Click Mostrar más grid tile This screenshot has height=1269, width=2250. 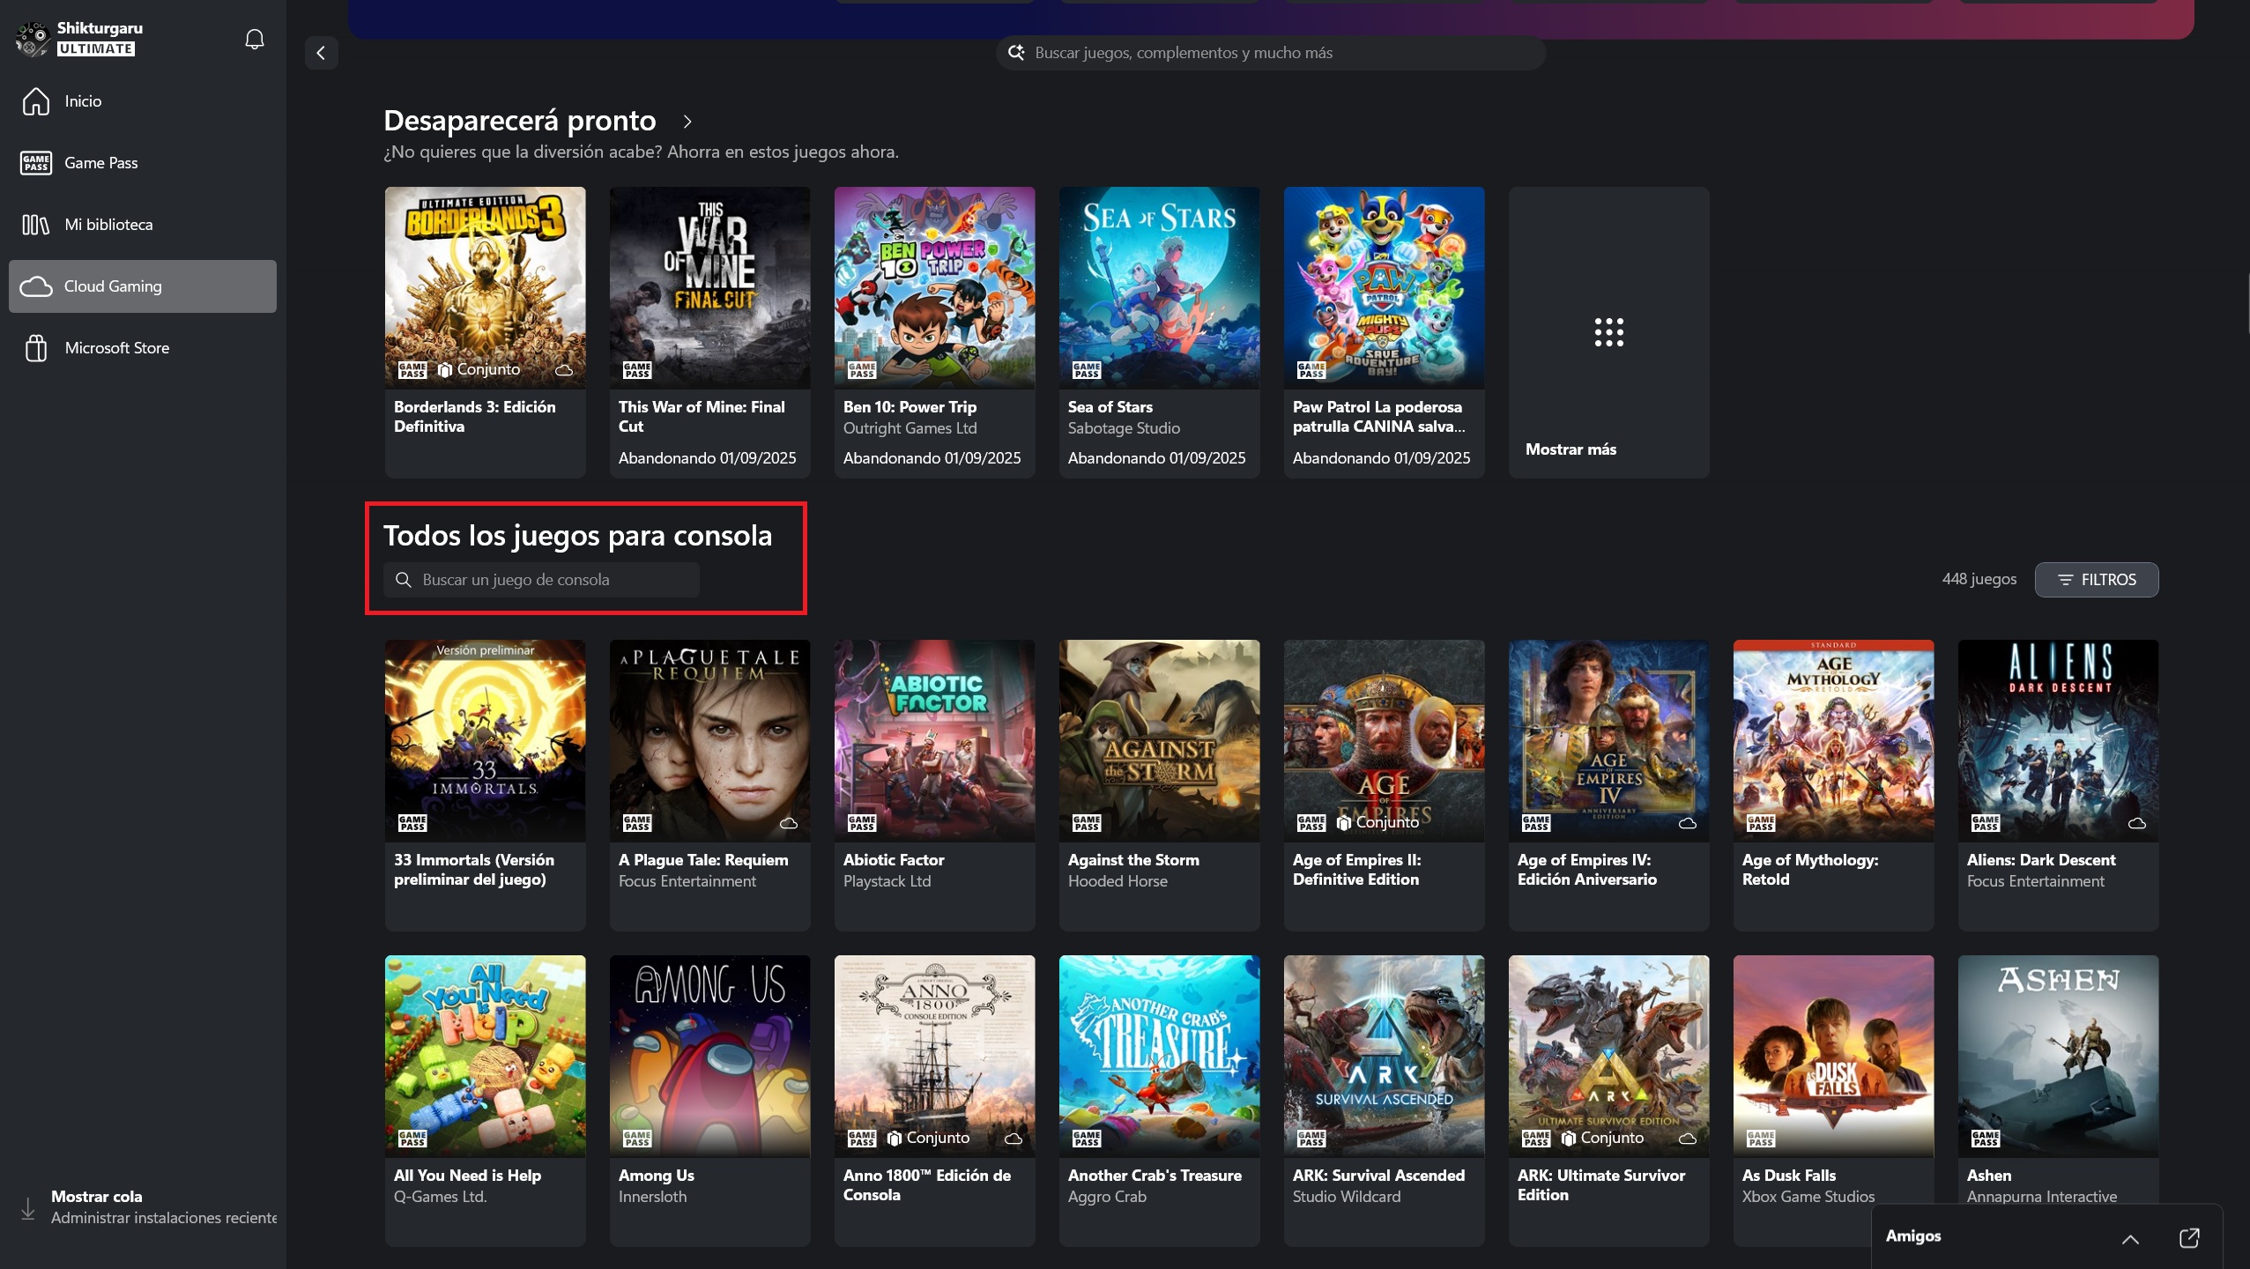[1608, 332]
